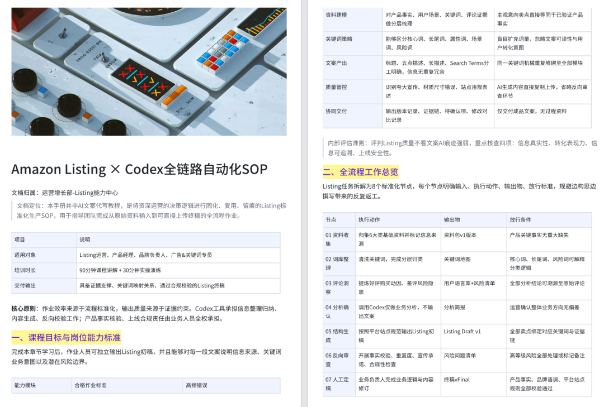604x407 pixels.
Task: Click the cell '调用Codex仅做业务分析，不输出文案'
Action: coord(398,312)
